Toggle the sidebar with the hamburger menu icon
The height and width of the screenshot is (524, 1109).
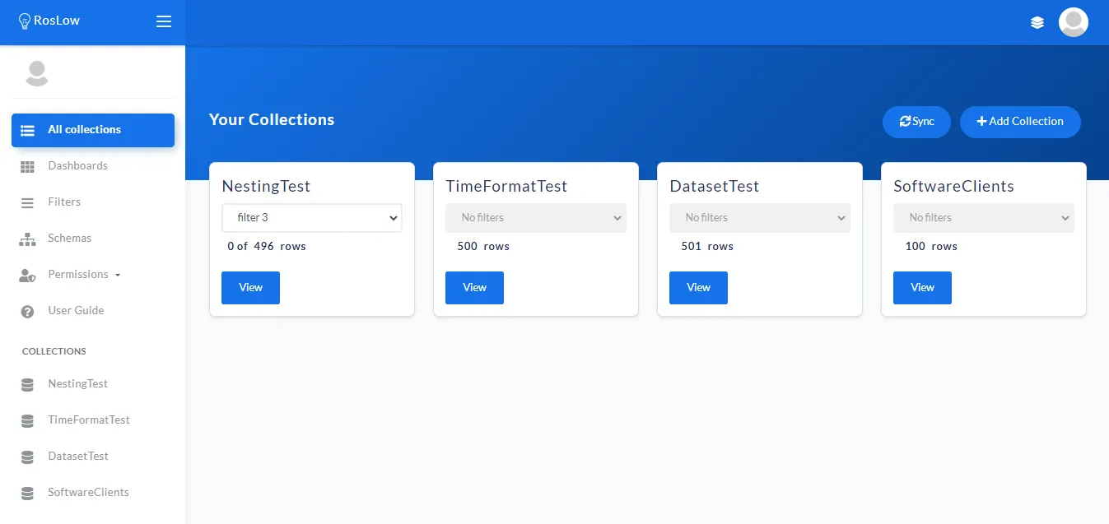[x=164, y=21]
